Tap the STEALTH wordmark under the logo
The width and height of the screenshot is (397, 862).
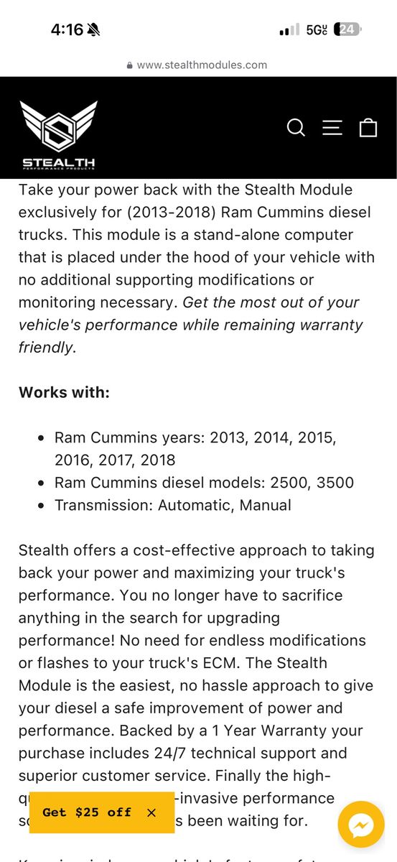[58, 163]
